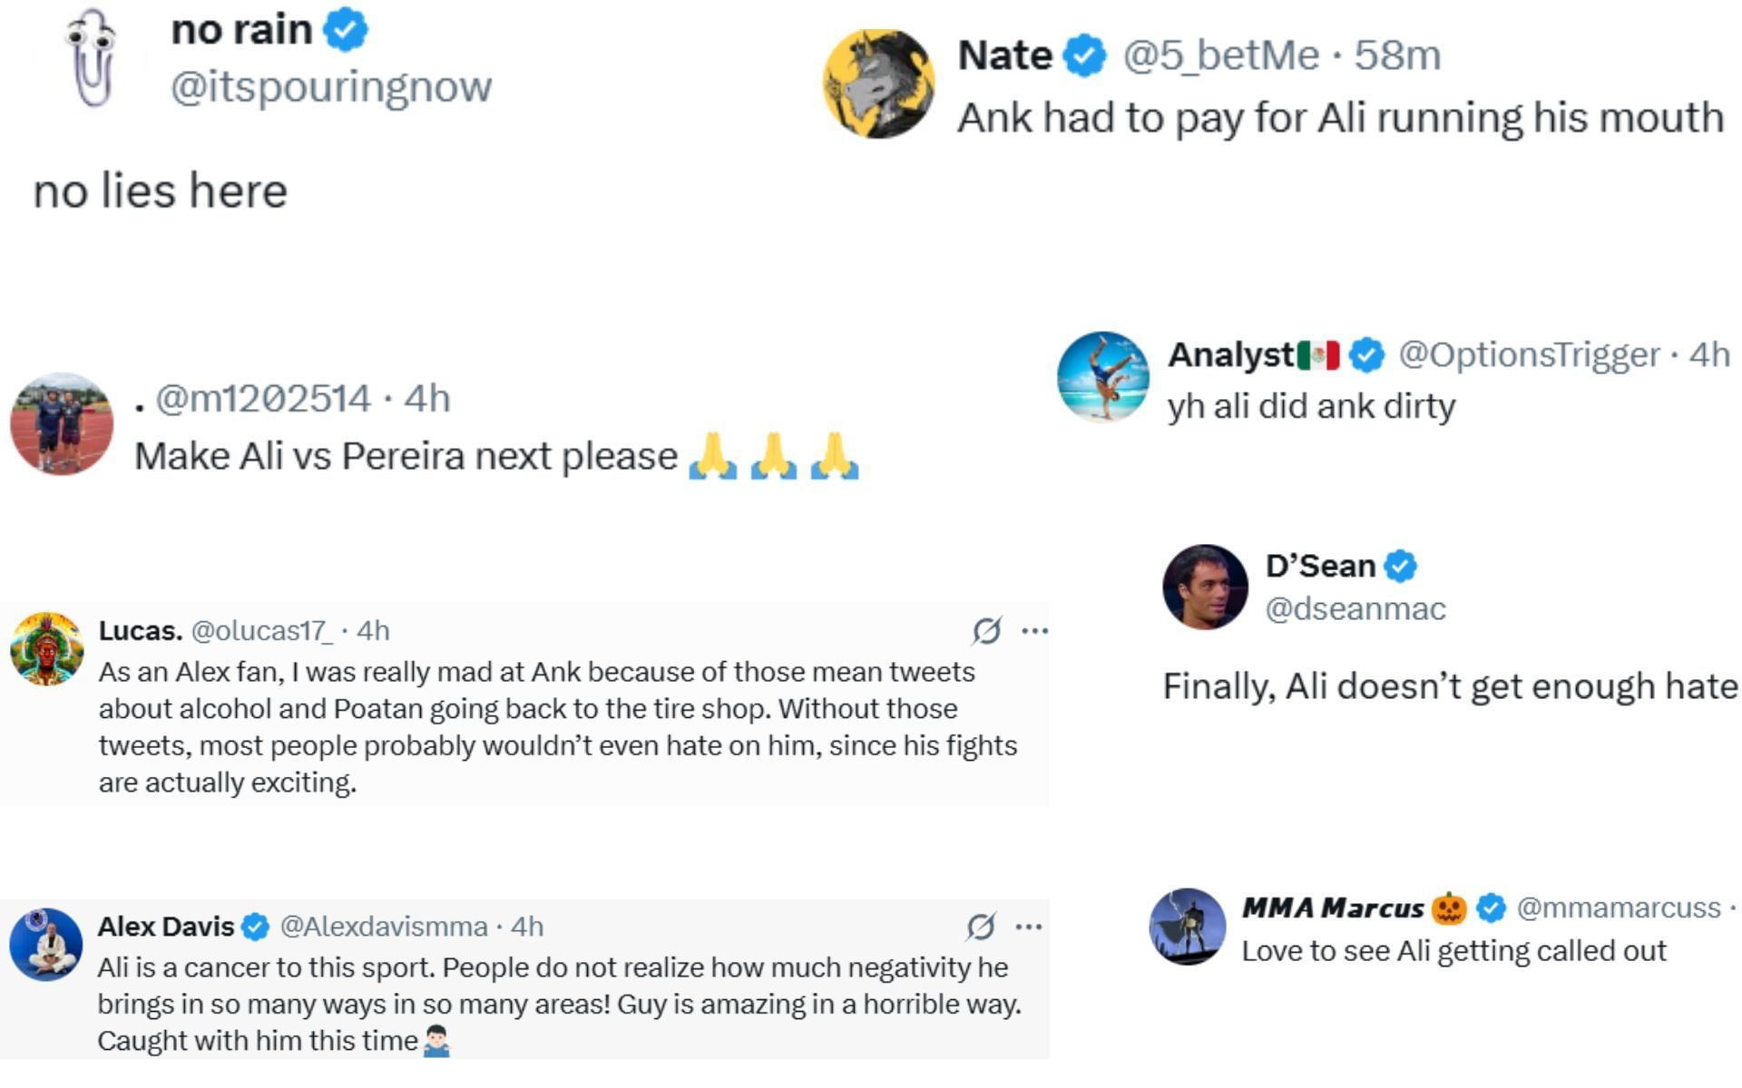Click the @Alexdavismma handle

point(384,926)
